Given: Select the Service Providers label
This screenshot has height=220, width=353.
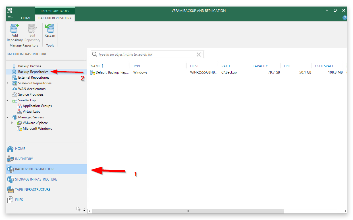Looking at the screenshot, I should point(31,95).
